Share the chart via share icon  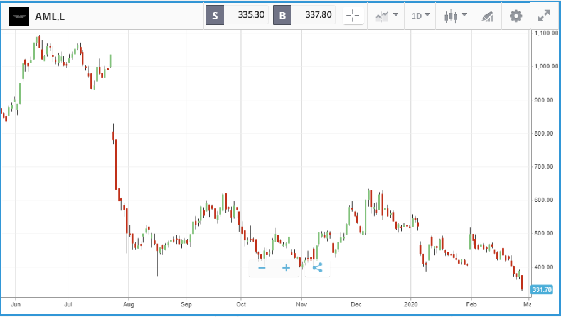[318, 267]
